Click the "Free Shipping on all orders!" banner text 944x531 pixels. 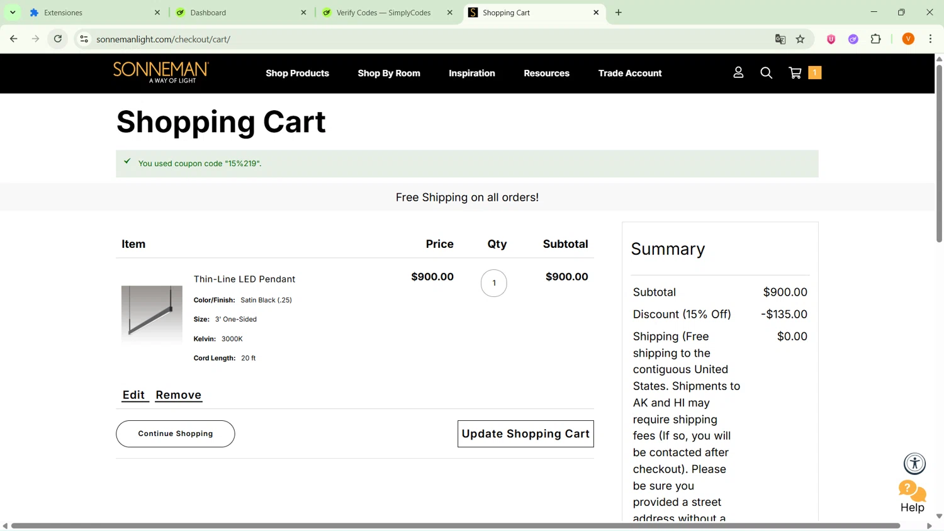pos(467,198)
